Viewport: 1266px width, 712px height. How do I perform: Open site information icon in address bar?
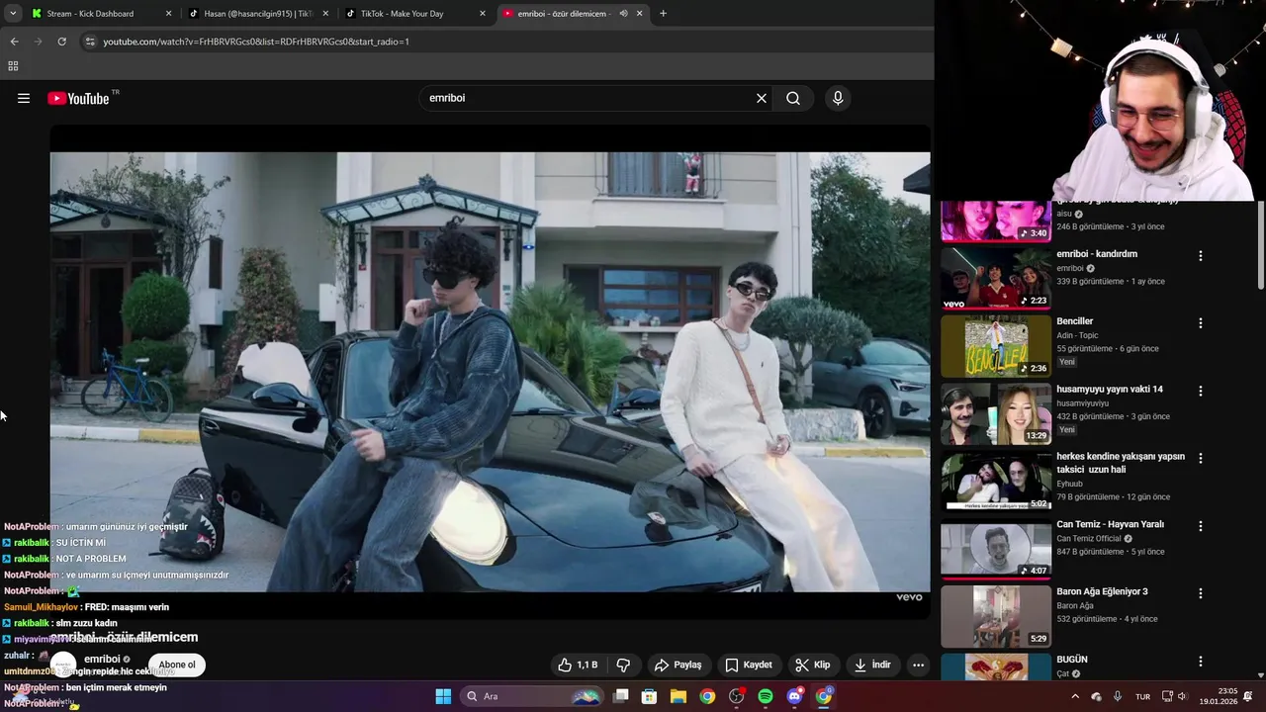[x=90, y=42]
